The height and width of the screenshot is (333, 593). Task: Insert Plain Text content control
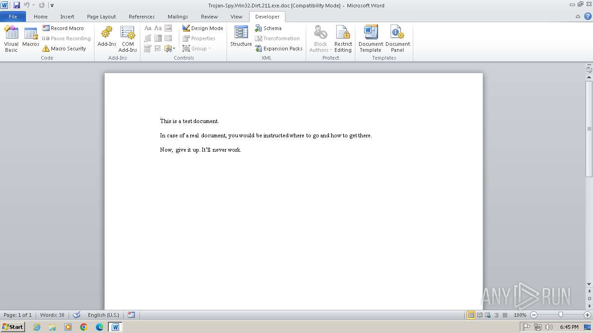click(x=158, y=28)
